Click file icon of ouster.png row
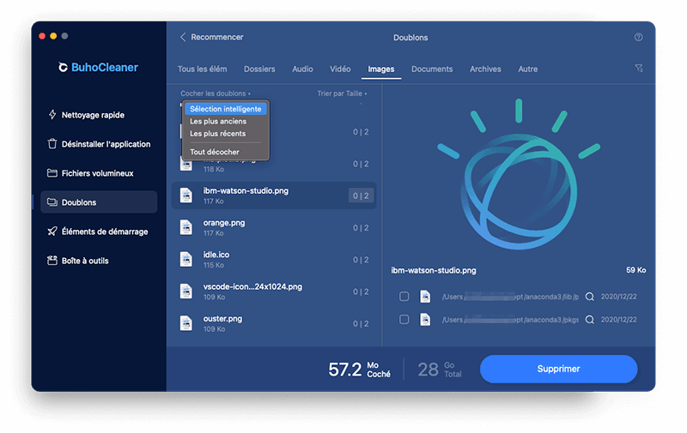The width and height of the screenshot is (687, 433). click(186, 323)
